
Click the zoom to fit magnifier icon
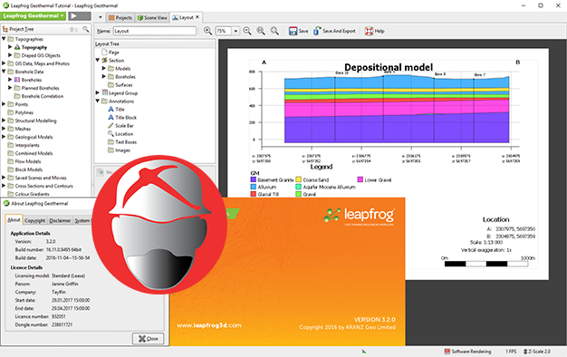[261, 31]
